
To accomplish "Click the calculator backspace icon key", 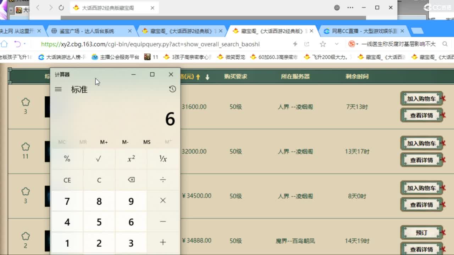I will [x=131, y=180].
